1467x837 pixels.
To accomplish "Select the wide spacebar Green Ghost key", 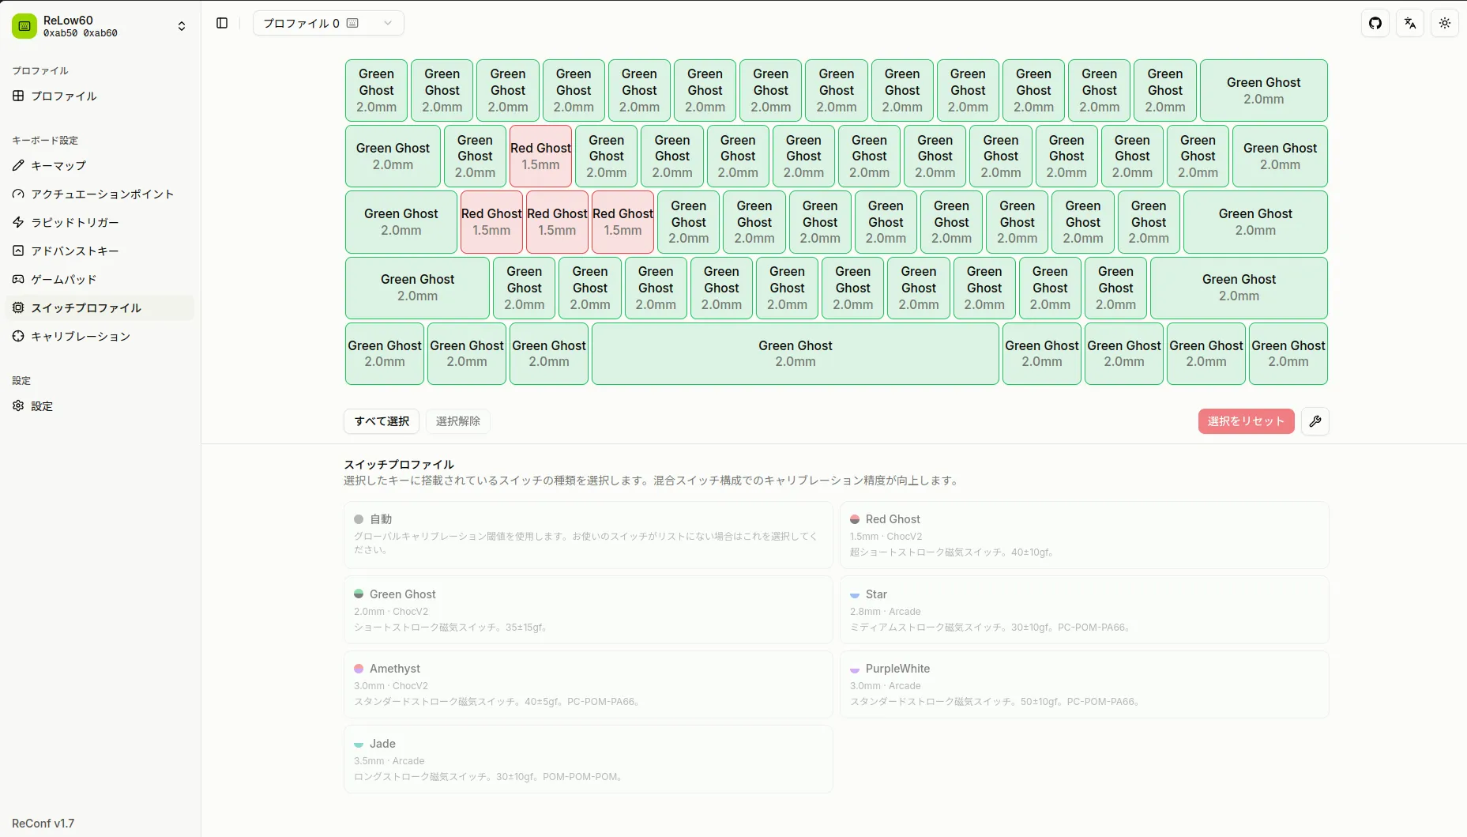I will [796, 353].
